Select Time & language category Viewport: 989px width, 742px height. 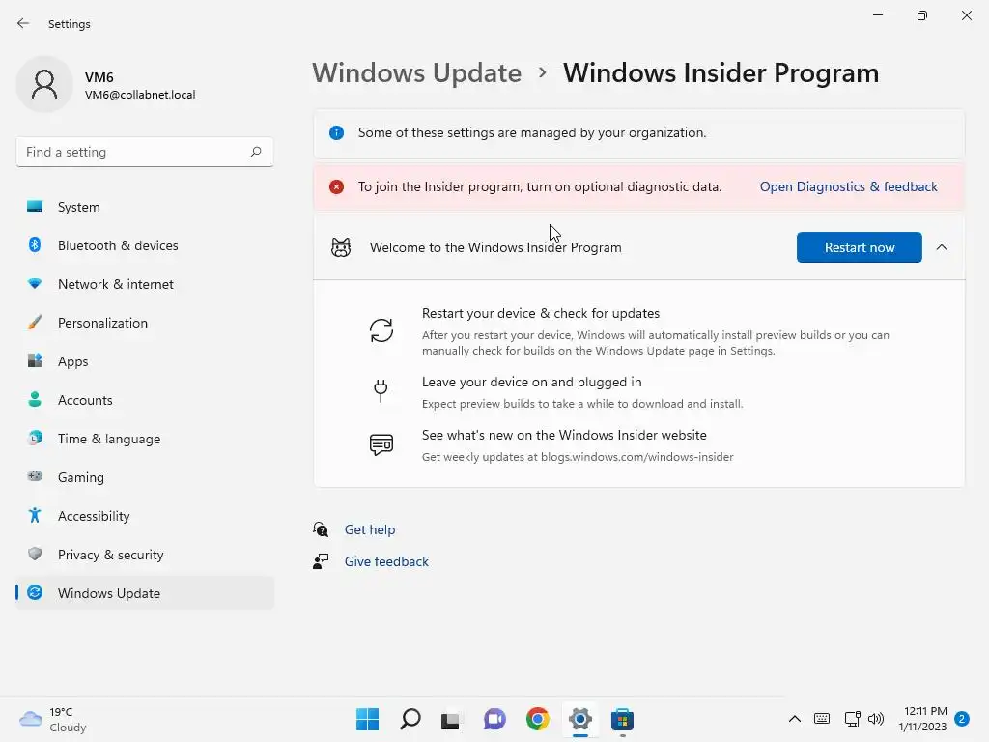click(145, 439)
